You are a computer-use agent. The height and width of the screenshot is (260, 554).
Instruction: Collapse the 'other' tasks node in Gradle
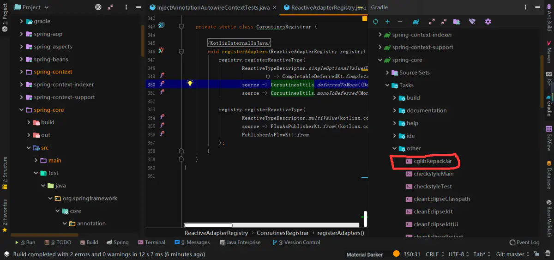(395, 149)
